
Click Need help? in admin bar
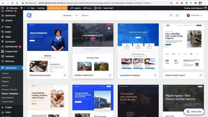(108, 8)
